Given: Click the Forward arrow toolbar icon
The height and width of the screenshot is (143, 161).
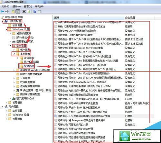Looking at the screenshot, I should point(7,11).
